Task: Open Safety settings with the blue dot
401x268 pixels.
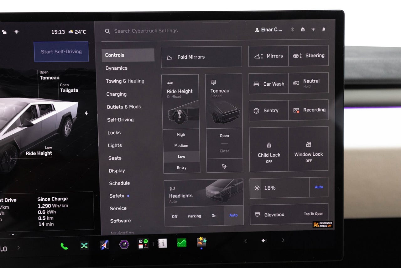Action: click(119, 196)
